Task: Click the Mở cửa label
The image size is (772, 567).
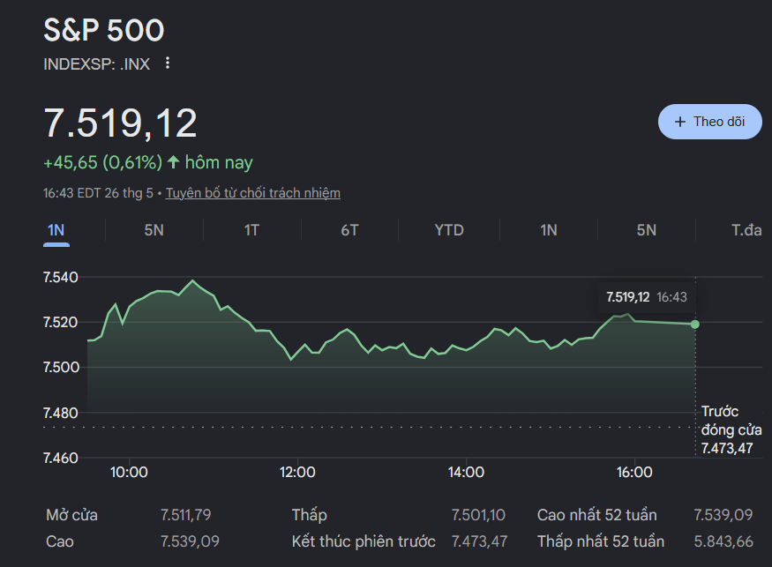Action: click(x=71, y=515)
